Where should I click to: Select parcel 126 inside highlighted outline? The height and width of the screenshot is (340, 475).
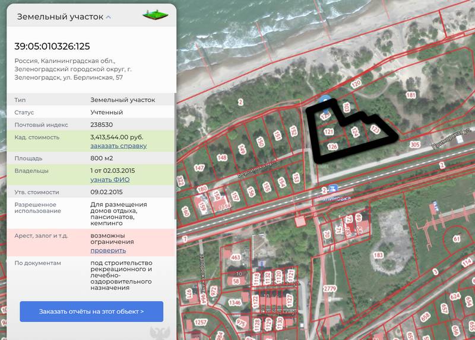[332, 147]
